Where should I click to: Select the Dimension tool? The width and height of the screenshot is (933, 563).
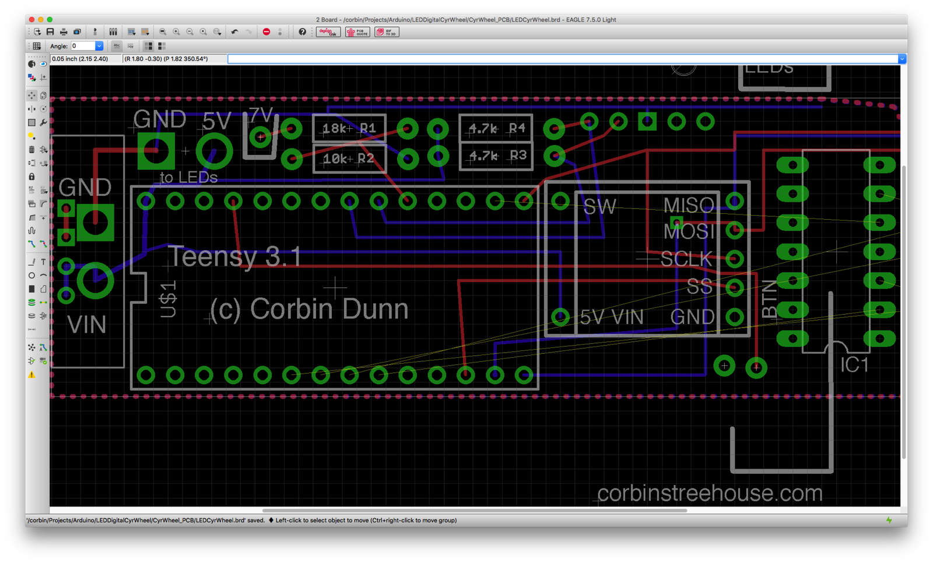point(31,329)
